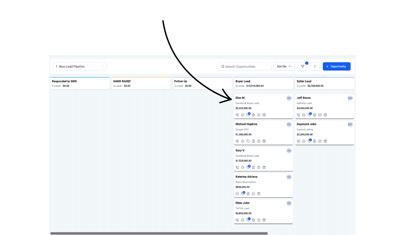
Task: Click the task checkbox icon on Jeff Bezos card
Action: pos(320,115)
